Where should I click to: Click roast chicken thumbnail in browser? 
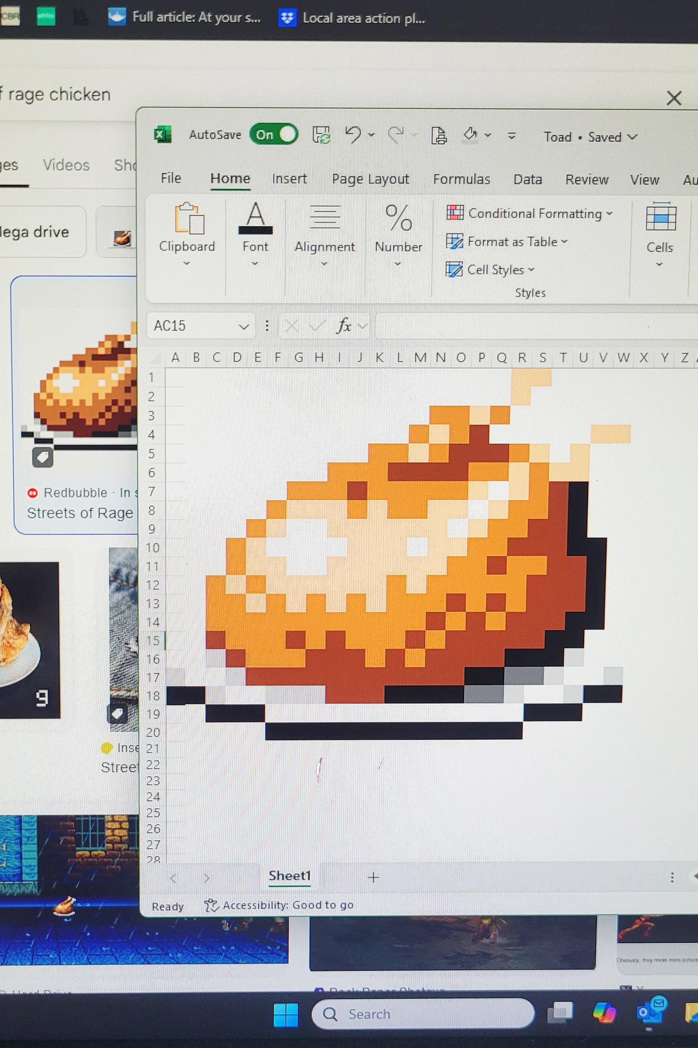tap(30, 640)
